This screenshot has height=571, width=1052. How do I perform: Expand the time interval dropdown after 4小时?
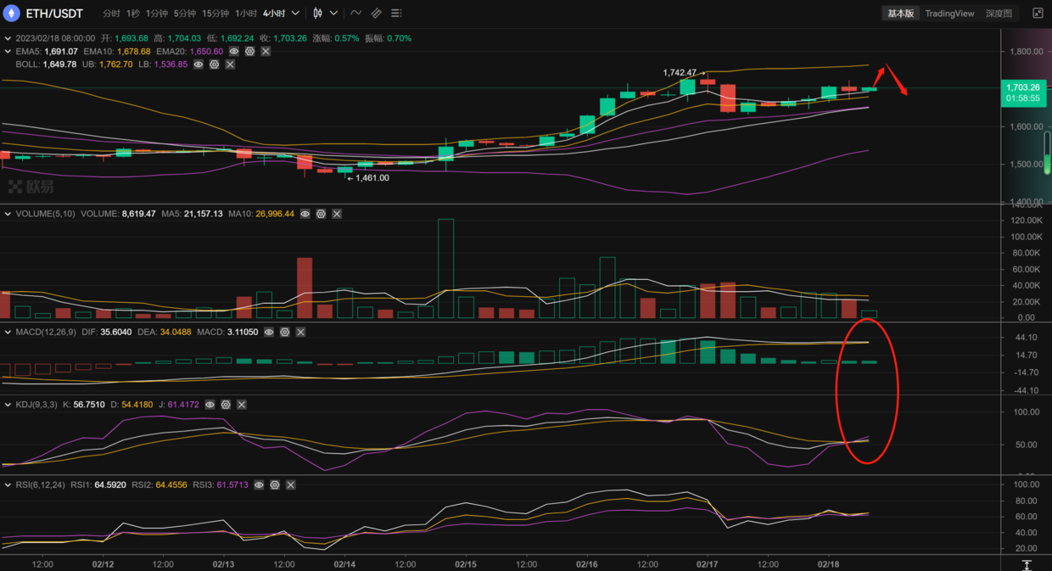coord(295,14)
